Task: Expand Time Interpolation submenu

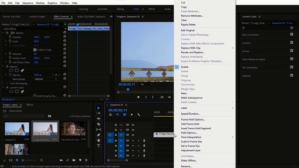Action: click(233, 137)
